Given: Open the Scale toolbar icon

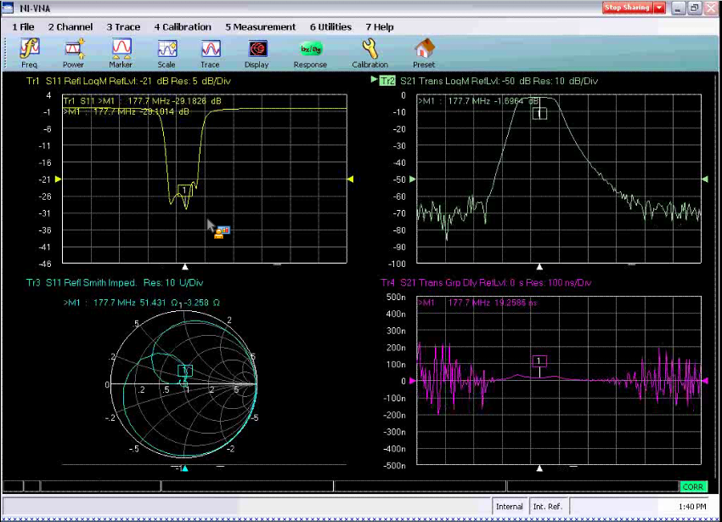Looking at the screenshot, I should coord(166,53).
